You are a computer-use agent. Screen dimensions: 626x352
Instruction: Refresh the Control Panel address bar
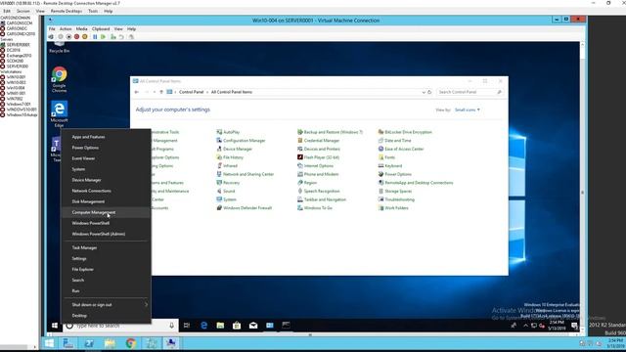point(429,92)
